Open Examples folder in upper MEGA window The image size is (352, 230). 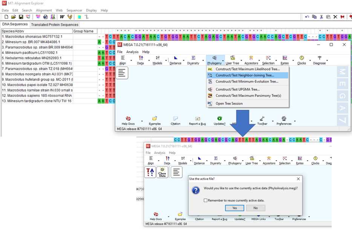coord(155,120)
